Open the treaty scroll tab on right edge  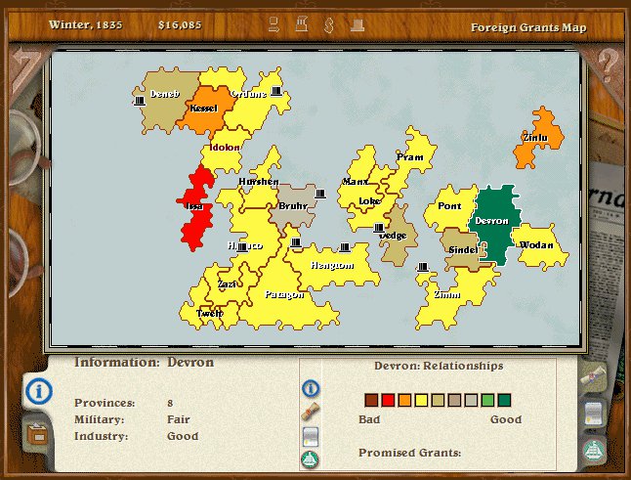point(594,377)
